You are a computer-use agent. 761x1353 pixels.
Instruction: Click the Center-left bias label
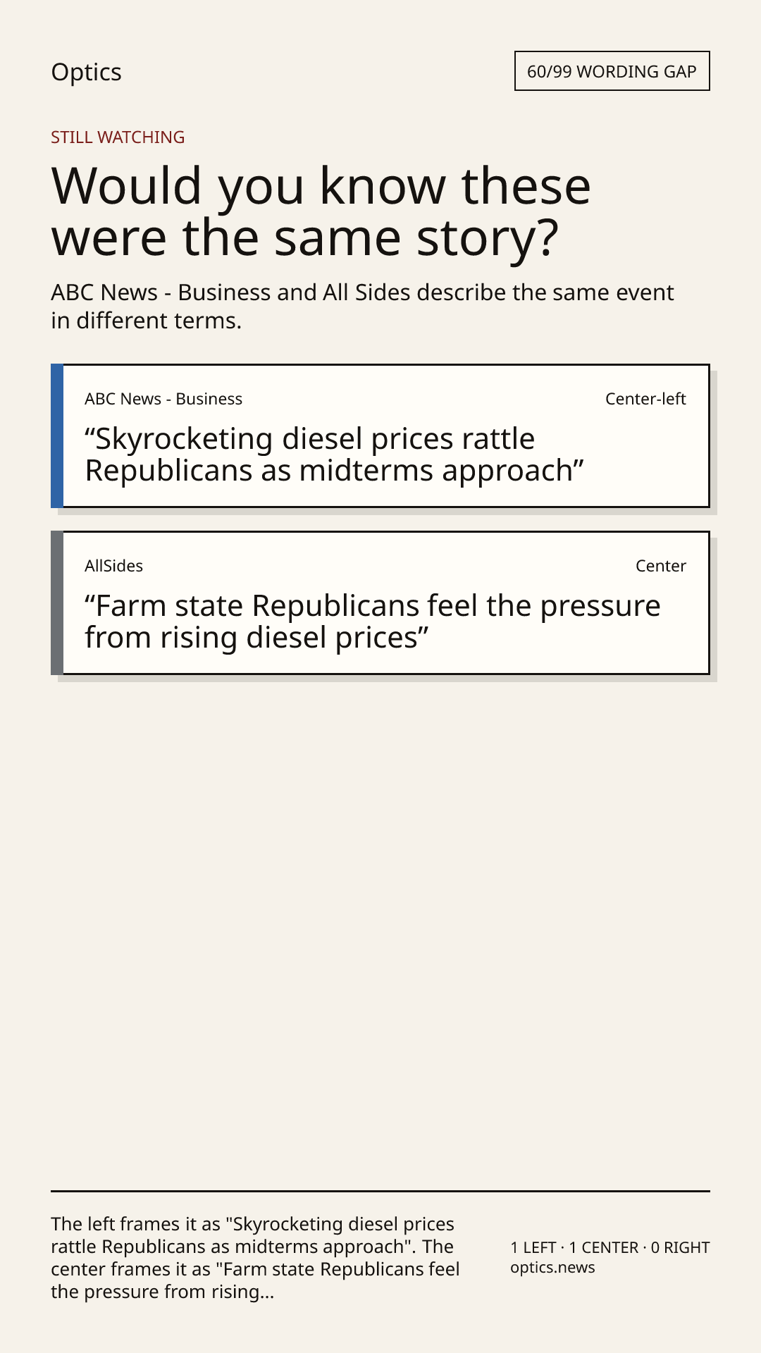(x=645, y=399)
